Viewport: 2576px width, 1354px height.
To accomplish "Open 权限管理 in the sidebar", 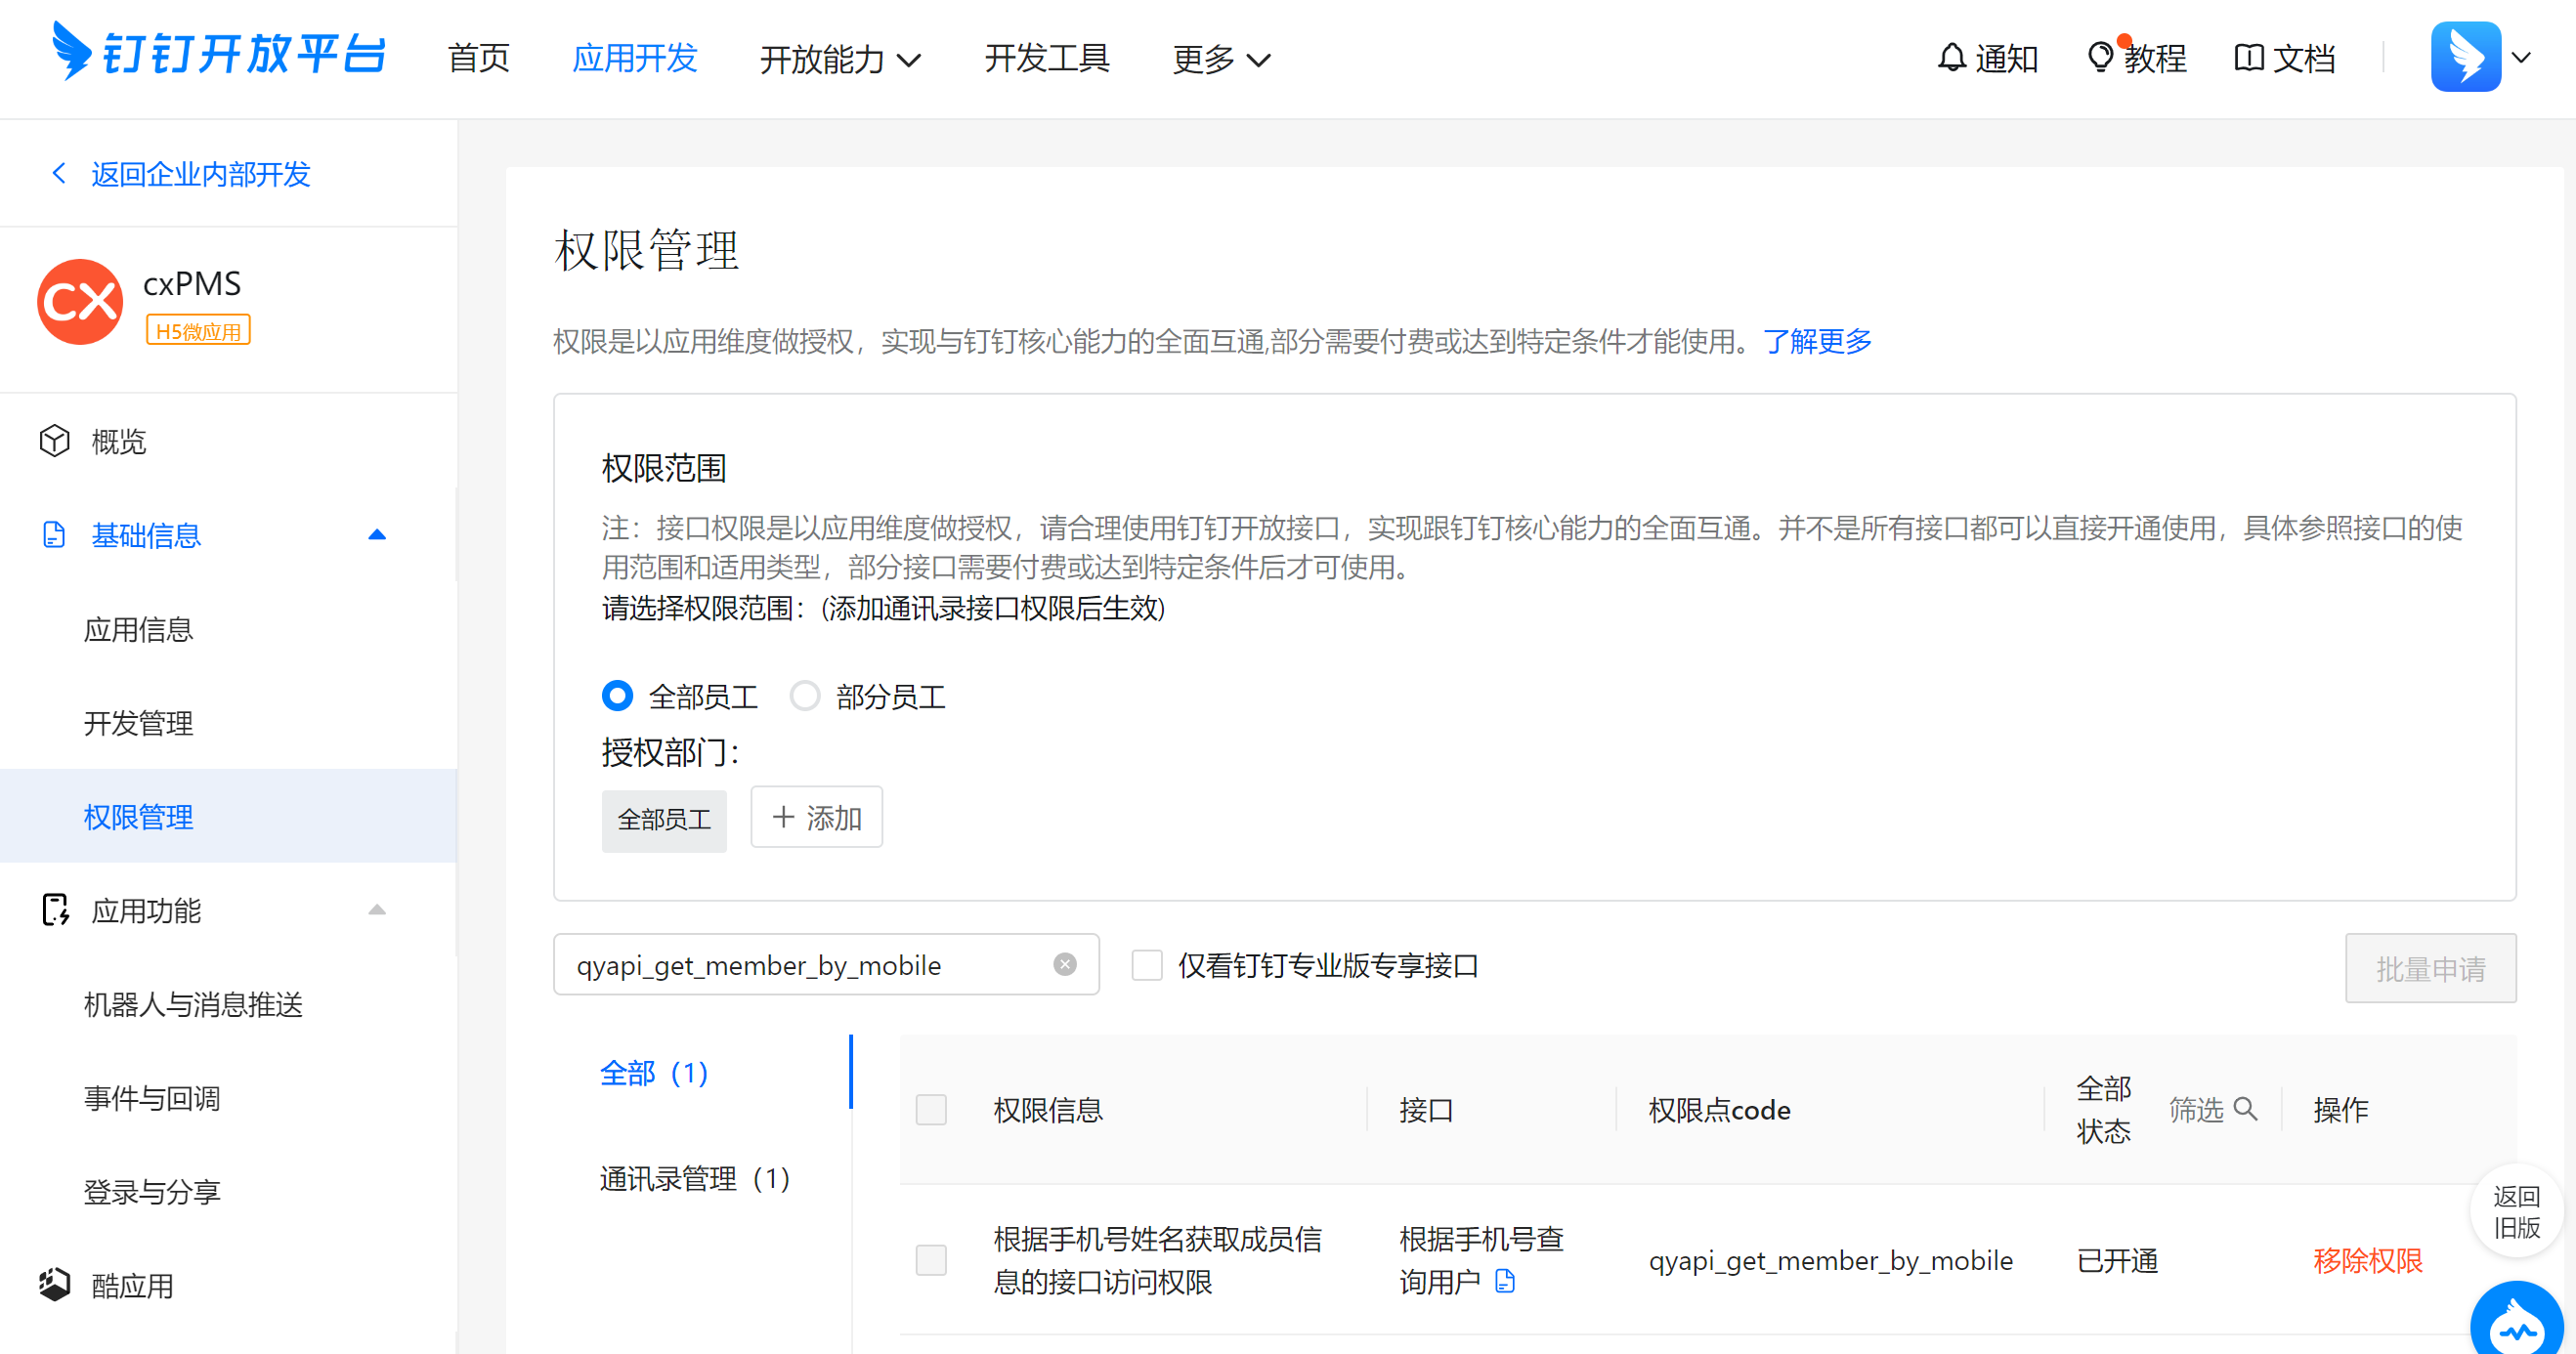I will [228, 816].
